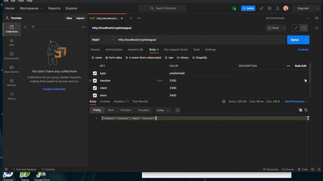
Task: Open the Mock Servers sidebar panel
Action: (x=12, y=69)
